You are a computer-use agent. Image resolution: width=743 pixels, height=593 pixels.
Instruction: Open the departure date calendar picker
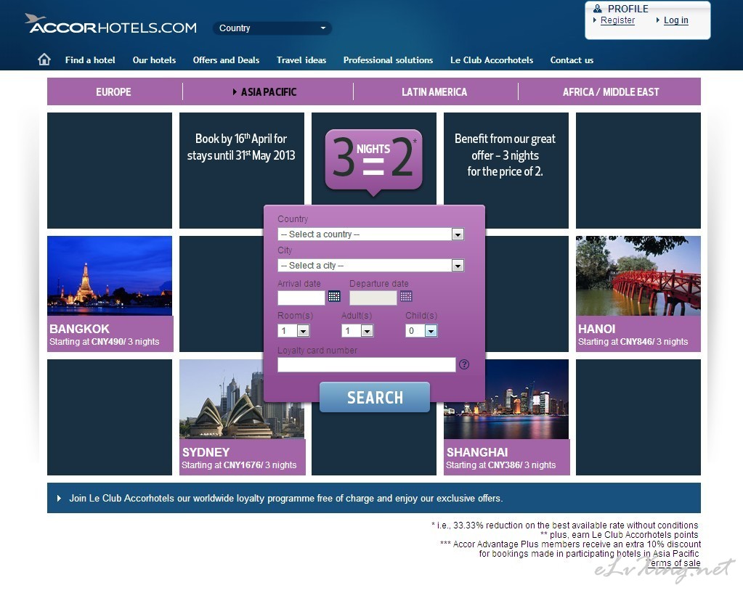(x=406, y=296)
